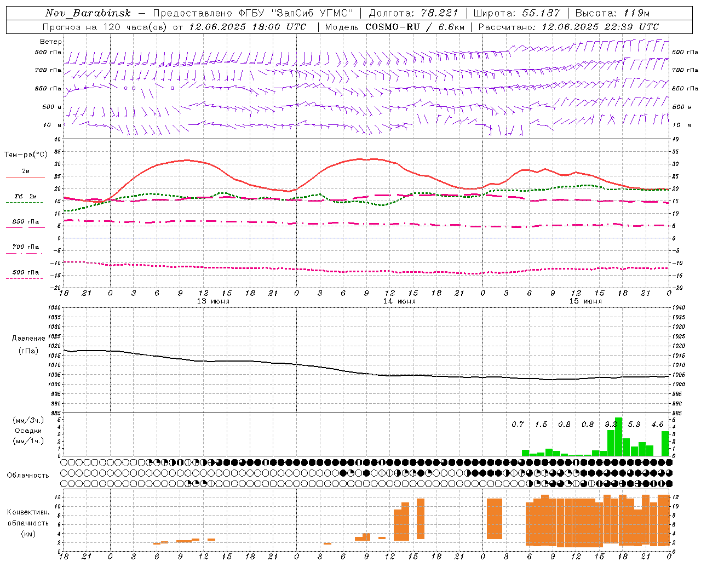Click the 9.2 three-hour precipitation total
Image resolution: width=701 pixels, height=561 pixels.
point(611,425)
